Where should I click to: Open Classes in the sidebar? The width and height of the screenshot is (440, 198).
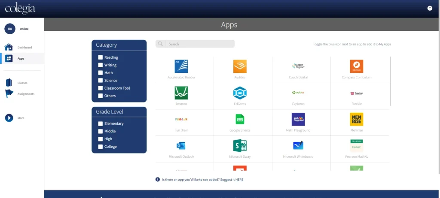[22, 83]
